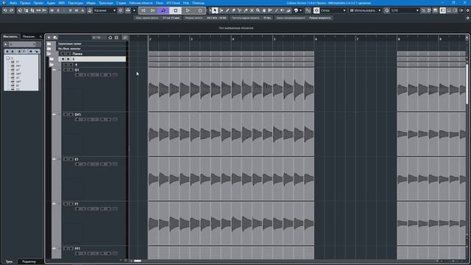Toggle global Read R automation button
The image size is (471, 265).
(71, 10)
